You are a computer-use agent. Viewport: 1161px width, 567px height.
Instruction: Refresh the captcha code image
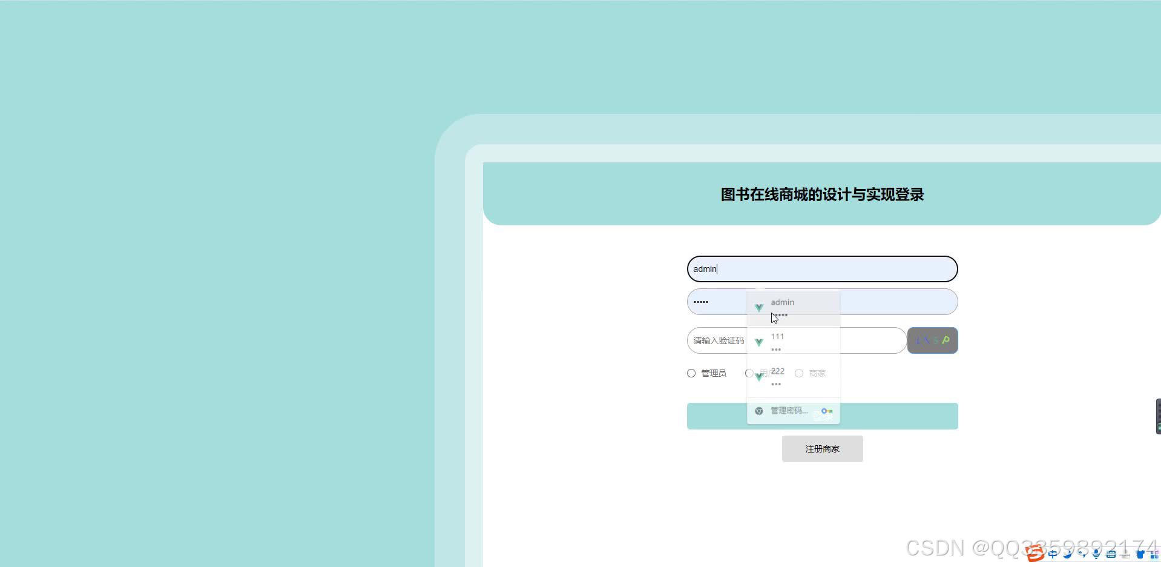click(x=932, y=340)
